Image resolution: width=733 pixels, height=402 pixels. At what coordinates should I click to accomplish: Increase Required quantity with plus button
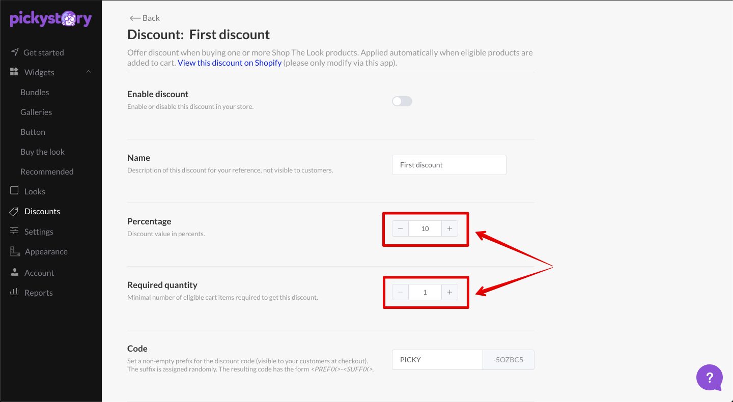449,292
